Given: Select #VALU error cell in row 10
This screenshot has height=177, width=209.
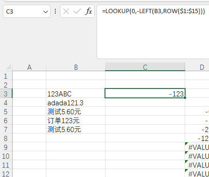Looking at the screenshot, I should click(x=197, y=156).
